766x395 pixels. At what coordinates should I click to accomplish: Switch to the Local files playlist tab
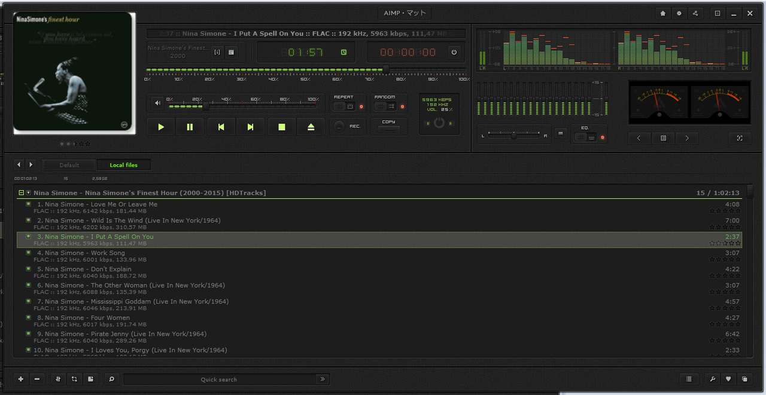(x=124, y=165)
